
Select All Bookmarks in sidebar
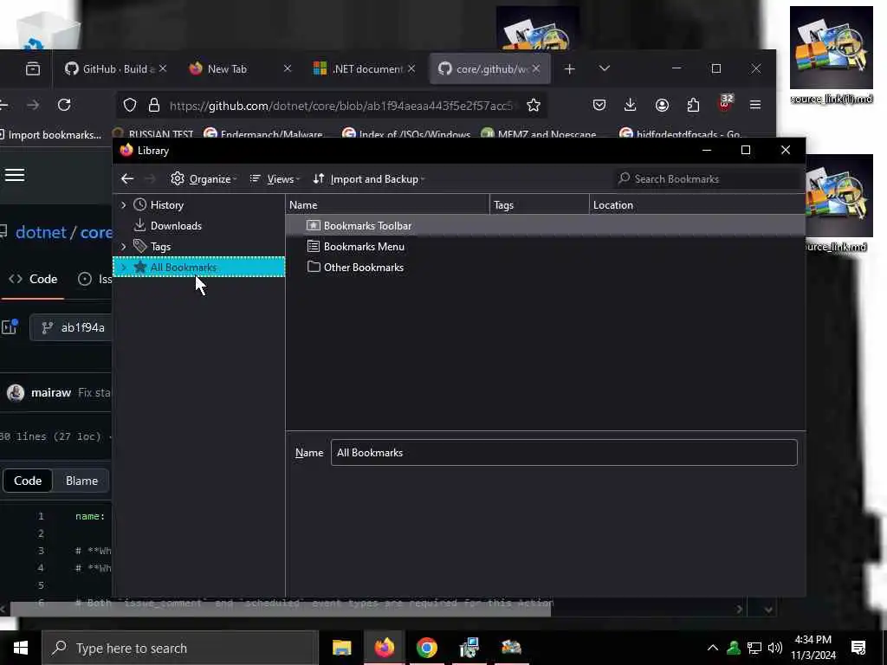coord(198,267)
